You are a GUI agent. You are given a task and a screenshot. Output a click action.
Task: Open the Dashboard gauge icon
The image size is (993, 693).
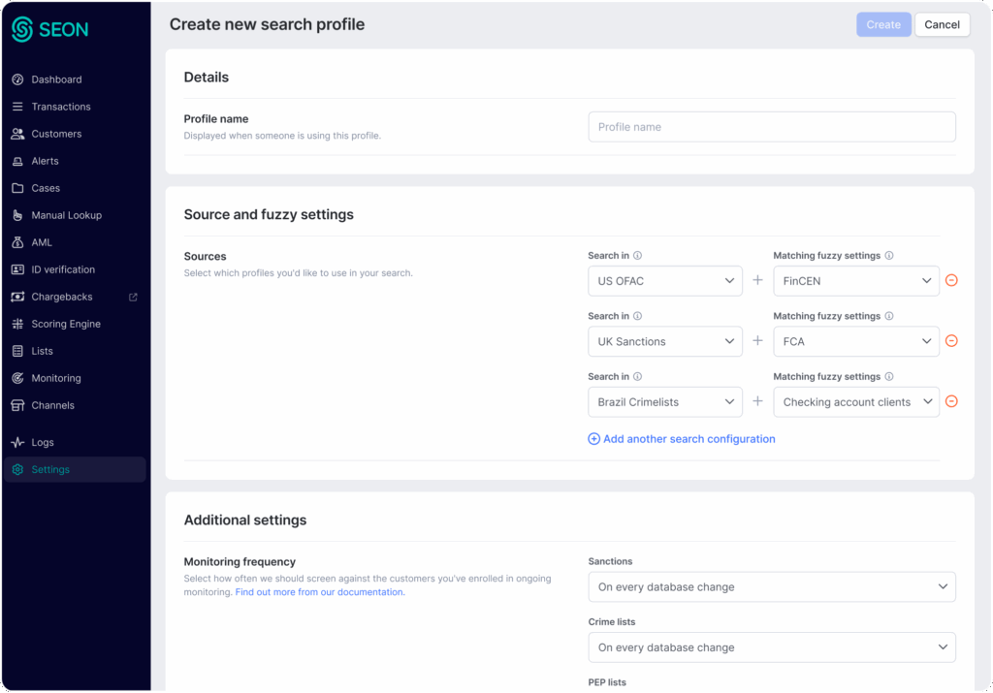point(17,79)
